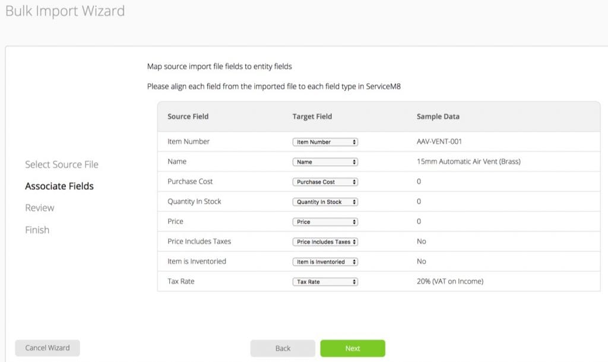608x362 pixels.
Task: Click the green Next button
Action: tap(353, 348)
